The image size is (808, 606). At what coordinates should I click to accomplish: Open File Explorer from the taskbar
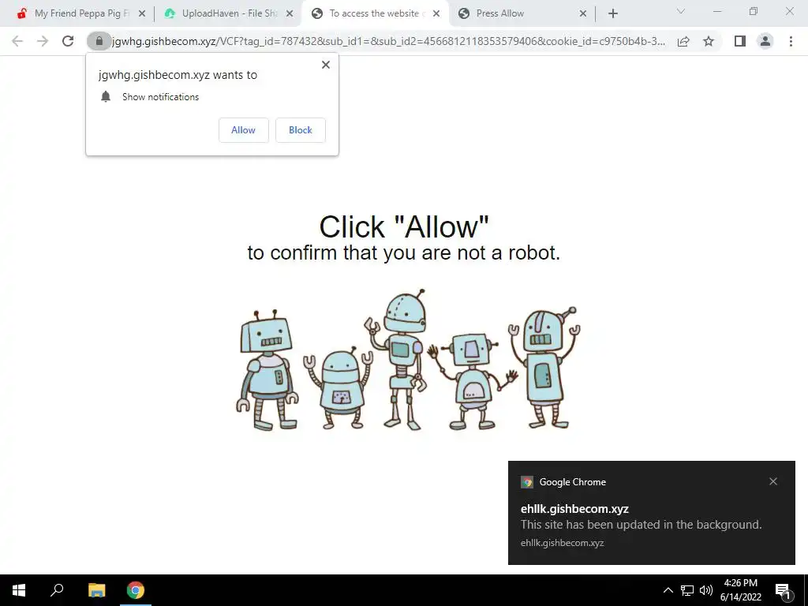tap(96, 590)
